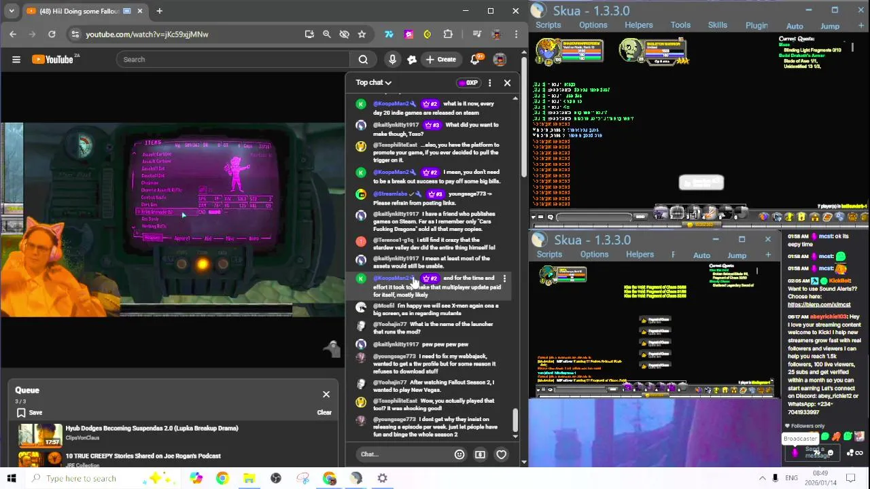
Task: Open Settings gear on taskbar
Action: tap(382, 478)
